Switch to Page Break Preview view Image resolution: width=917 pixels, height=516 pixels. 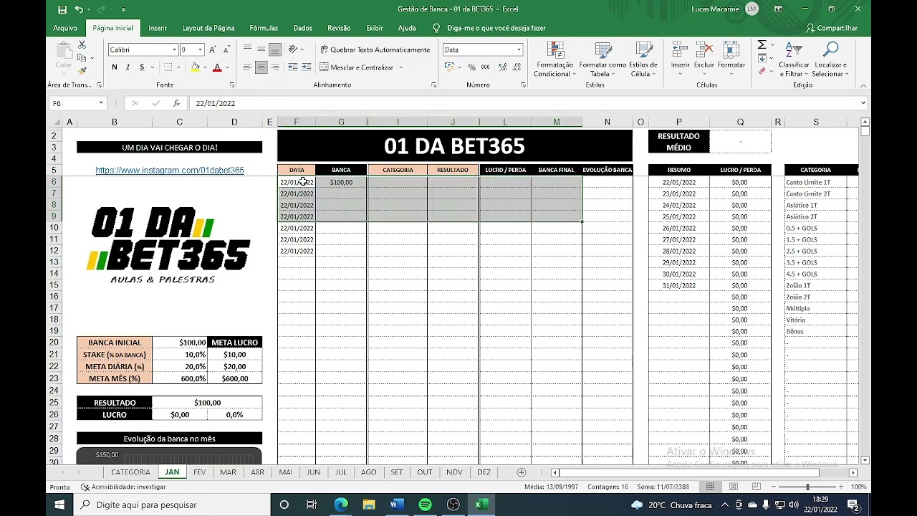click(x=757, y=487)
